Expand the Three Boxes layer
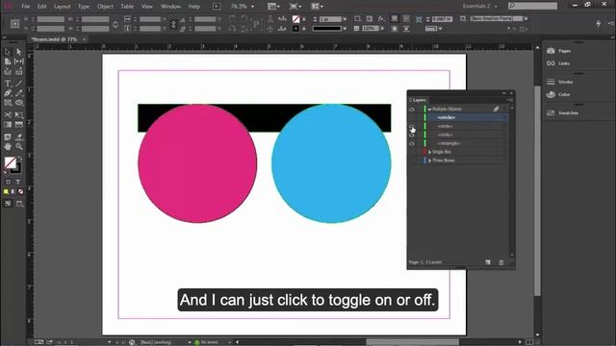This screenshot has height=346, width=616. [430, 161]
